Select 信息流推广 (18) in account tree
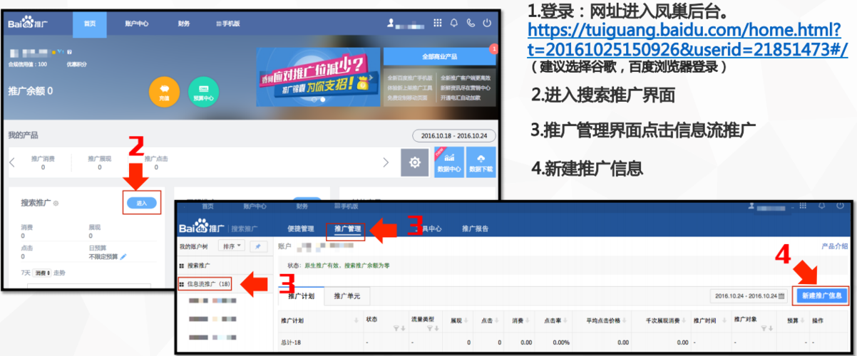The image size is (857, 356). click(x=205, y=283)
